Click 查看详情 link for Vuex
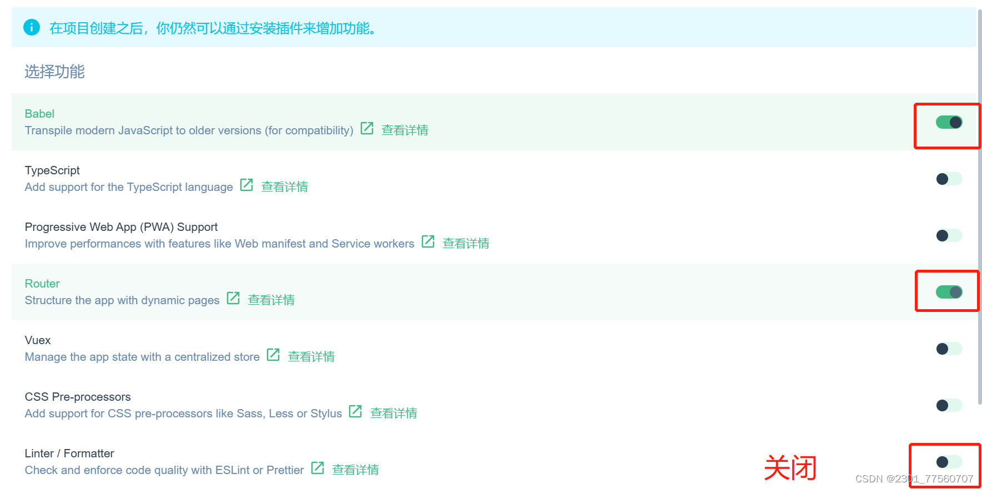This screenshot has width=982, height=489. [x=311, y=357]
